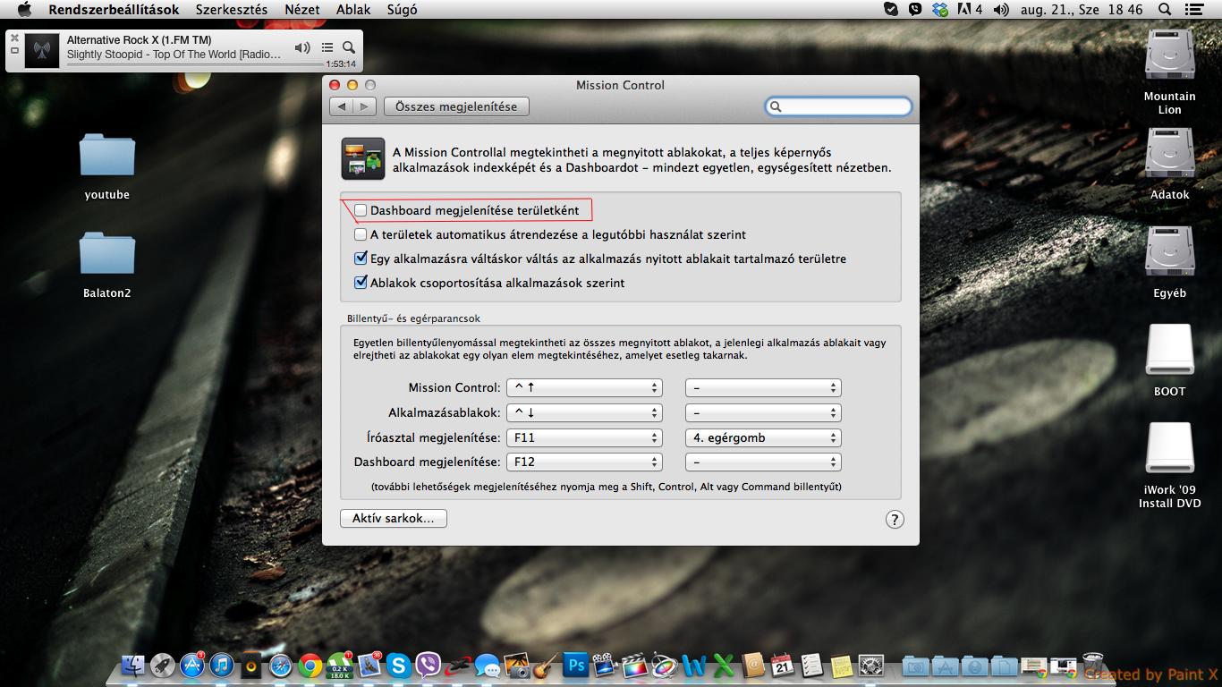Open Contacts address book in Dock
1222x687 pixels.
click(x=753, y=666)
